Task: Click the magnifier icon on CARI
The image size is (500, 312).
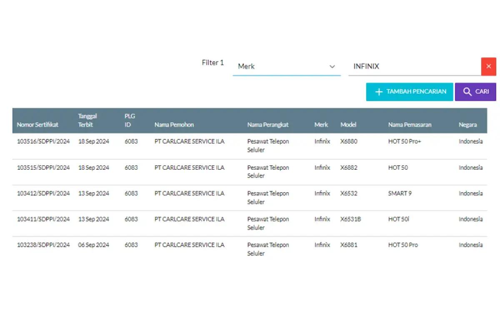Action: point(467,92)
